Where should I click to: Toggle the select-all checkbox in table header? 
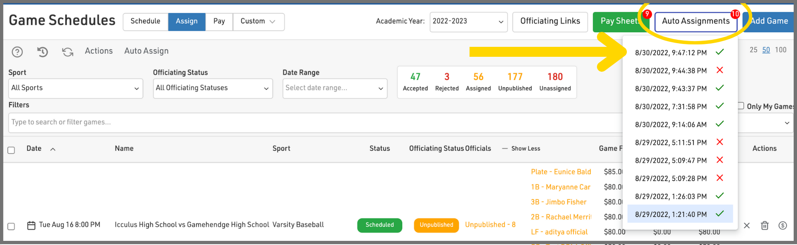(x=11, y=150)
